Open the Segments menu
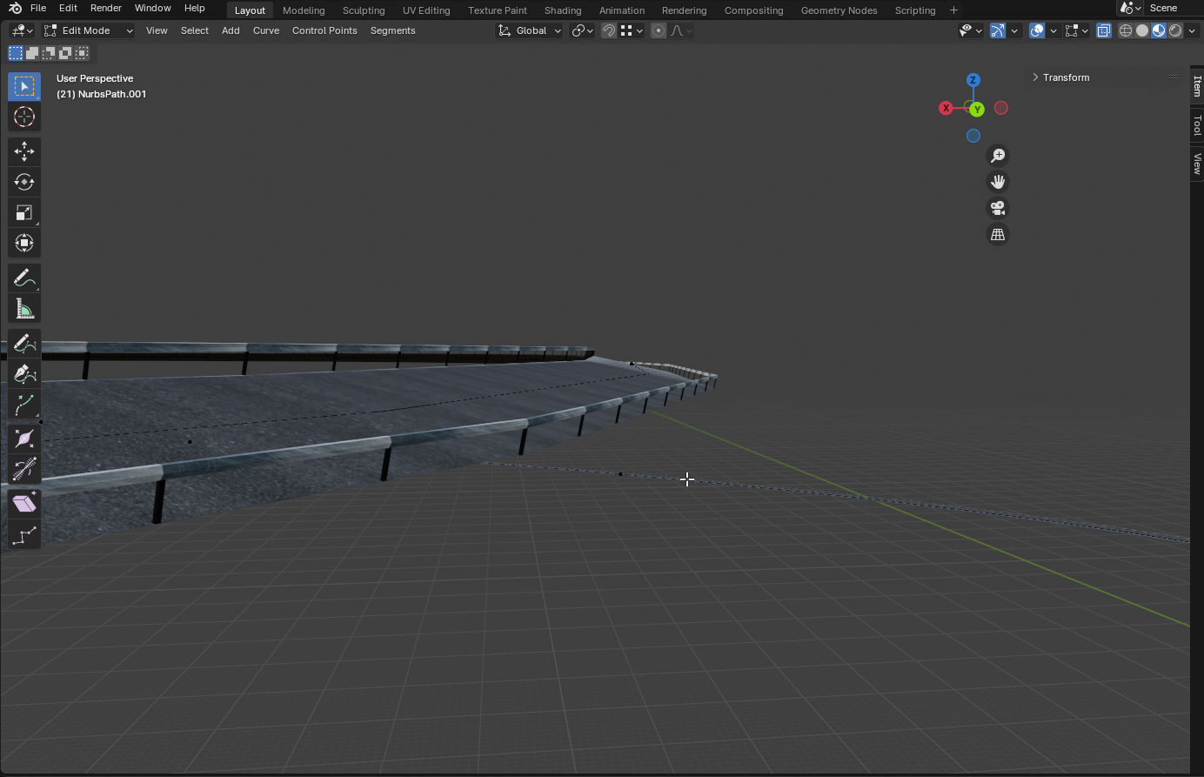The height and width of the screenshot is (777, 1204). coord(392,30)
